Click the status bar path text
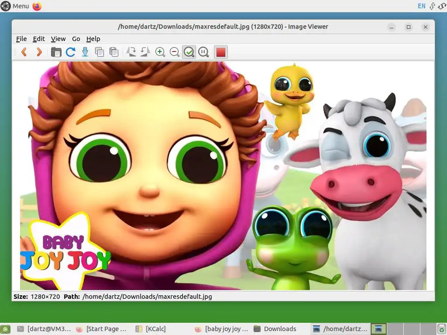This screenshot has height=335, width=447. 147,297
